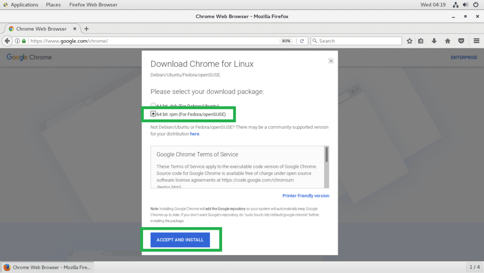
Task: Click 'Download Chrome for Linux' title text
Action: coord(202,64)
